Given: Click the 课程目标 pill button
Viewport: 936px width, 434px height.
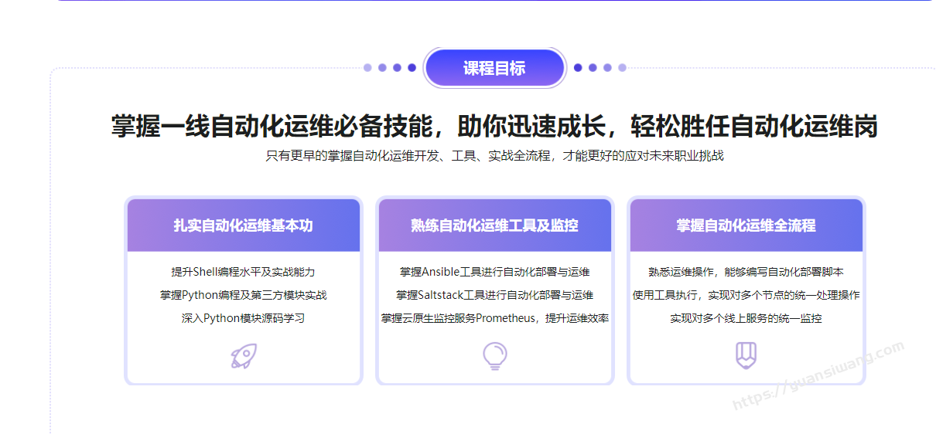Looking at the screenshot, I should 494,68.
